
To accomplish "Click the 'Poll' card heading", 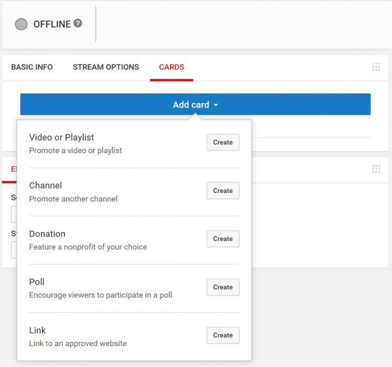I will tap(37, 282).
